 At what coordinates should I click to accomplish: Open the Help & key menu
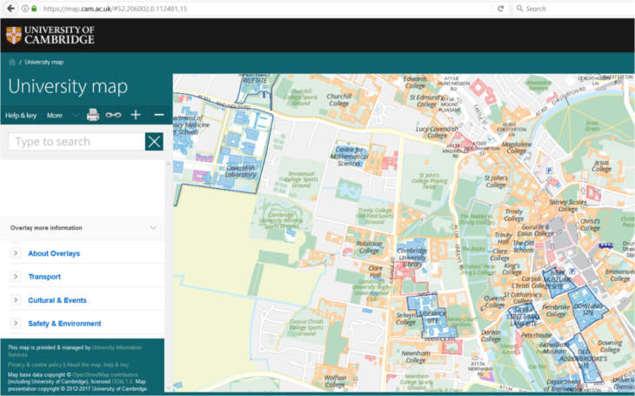pyautogui.click(x=21, y=116)
